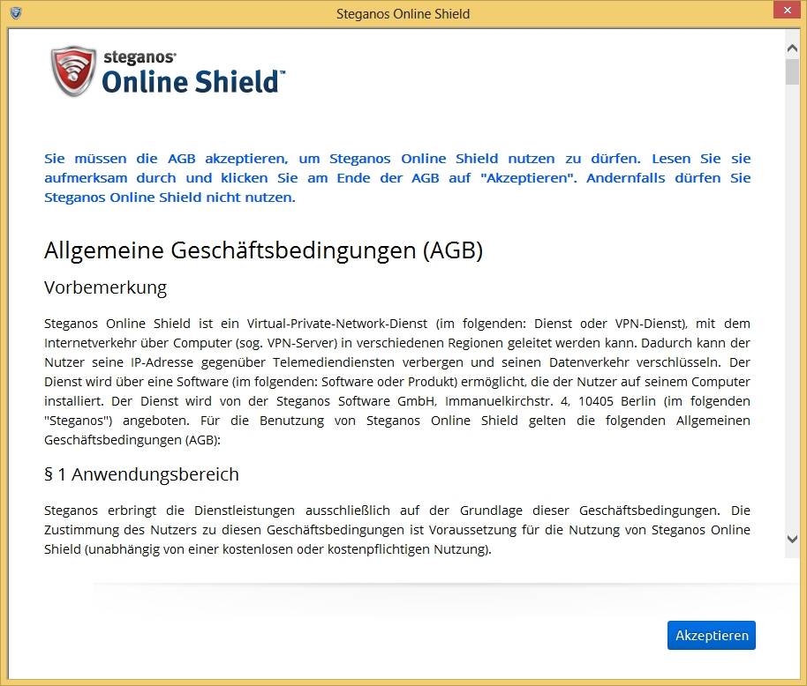Click the Akzeptieren button
This screenshot has width=807, height=686.
click(712, 635)
